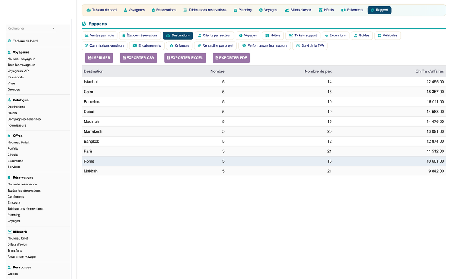
Task: Show the Encaissements report
Action: tap(147, 46)
